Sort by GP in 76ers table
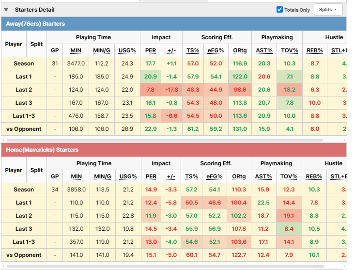Viewport: 354px width, 270px height. 55,50
